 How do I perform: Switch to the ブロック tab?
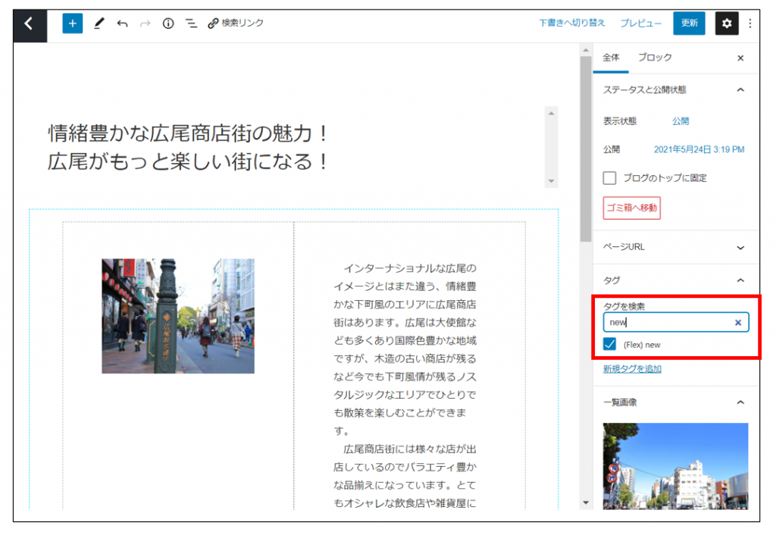point(655,58)
